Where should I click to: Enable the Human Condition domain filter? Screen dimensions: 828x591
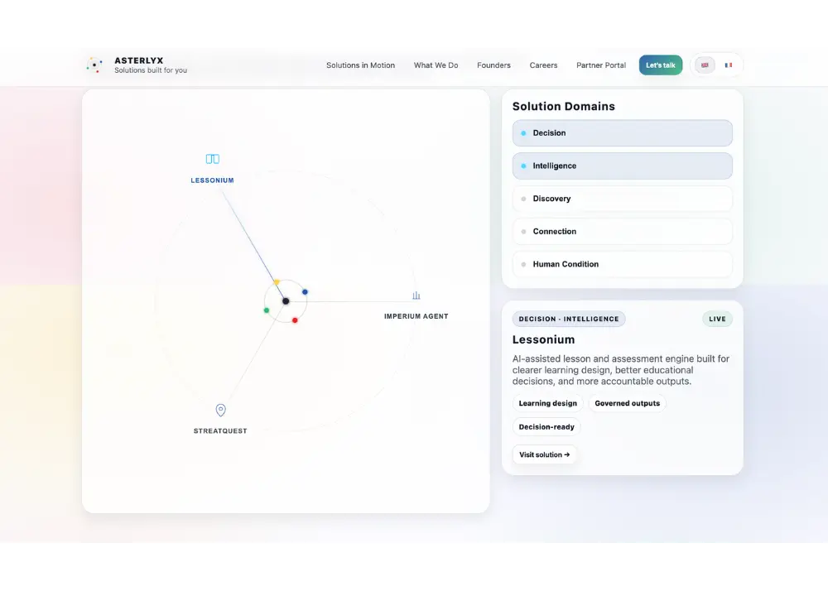click(x=622, y=264)
